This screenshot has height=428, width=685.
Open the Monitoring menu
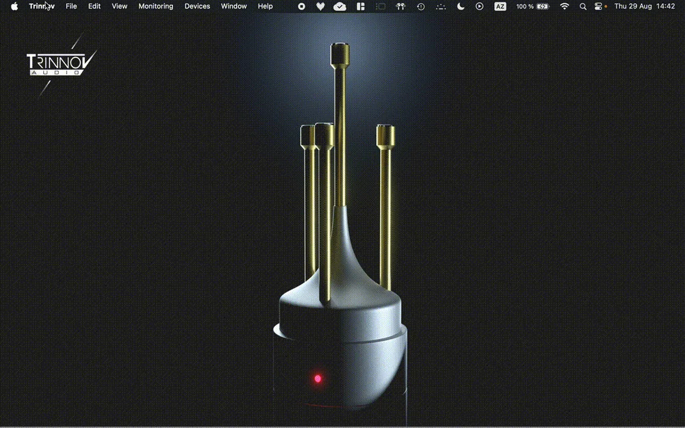(155, 6)
